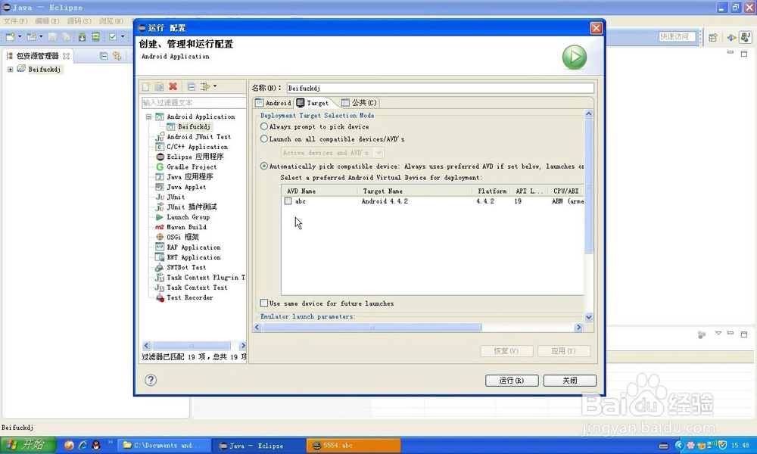This screenshot has height=454, width=757.
Task: Enable Use same device for future launches
Action: [x=263, y=303]
